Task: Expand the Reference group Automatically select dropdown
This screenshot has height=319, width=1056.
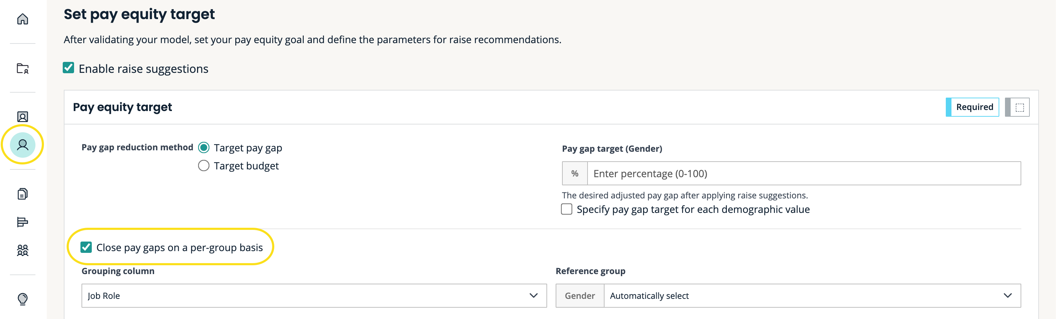Action: [812, 296]
